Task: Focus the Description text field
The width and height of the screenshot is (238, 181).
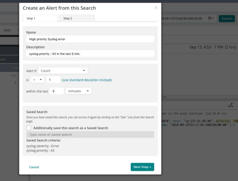Action: click(x=90, y=53)
